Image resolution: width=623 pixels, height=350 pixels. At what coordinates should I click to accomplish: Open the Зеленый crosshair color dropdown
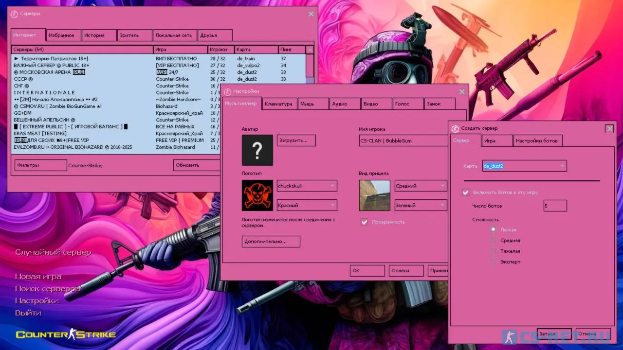tap(421, 205)
